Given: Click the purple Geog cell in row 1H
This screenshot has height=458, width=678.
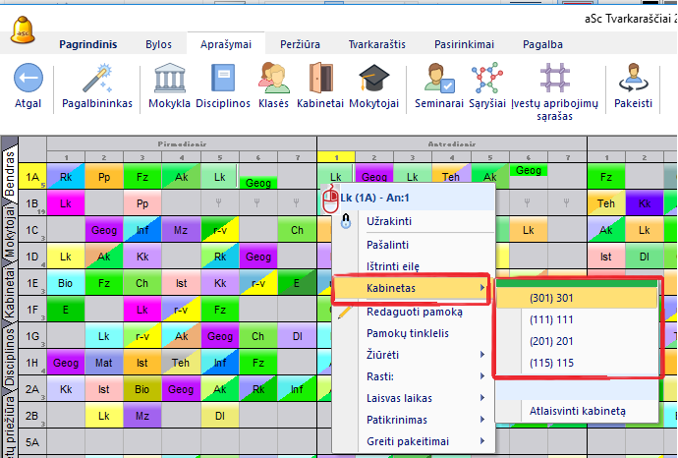Looking at the screenshot, I should (x=65, y=363).
